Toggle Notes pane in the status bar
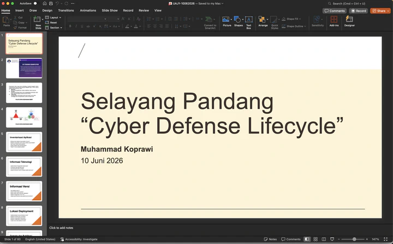This screenshot has width=393, height=244. [270, 239]
